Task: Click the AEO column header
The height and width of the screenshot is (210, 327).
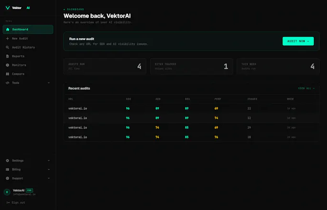Action: pyautogui.click(x=158, y=99)
